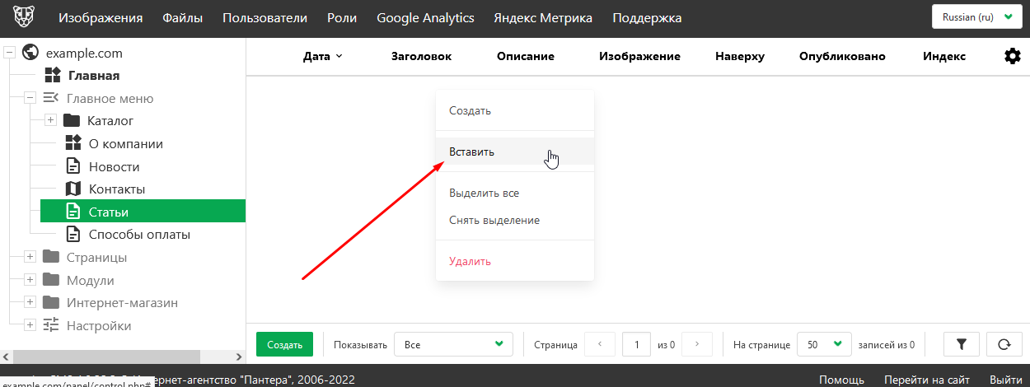Choose Вставить in the context menu
Image resolution: width=1030 pixels, height=387 pixels.
(472, 152)
